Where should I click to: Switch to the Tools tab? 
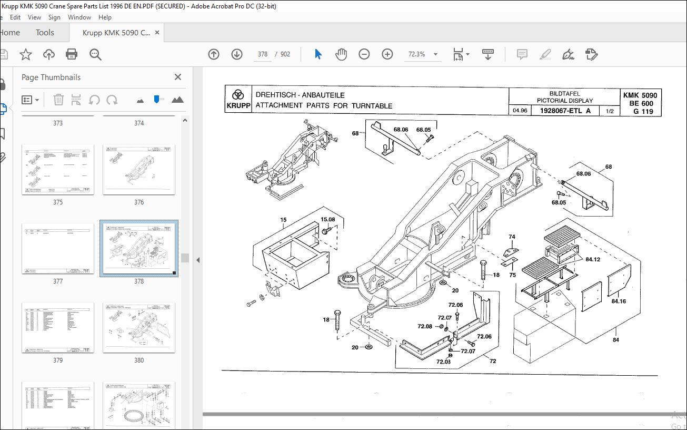(x=45, y=33)
